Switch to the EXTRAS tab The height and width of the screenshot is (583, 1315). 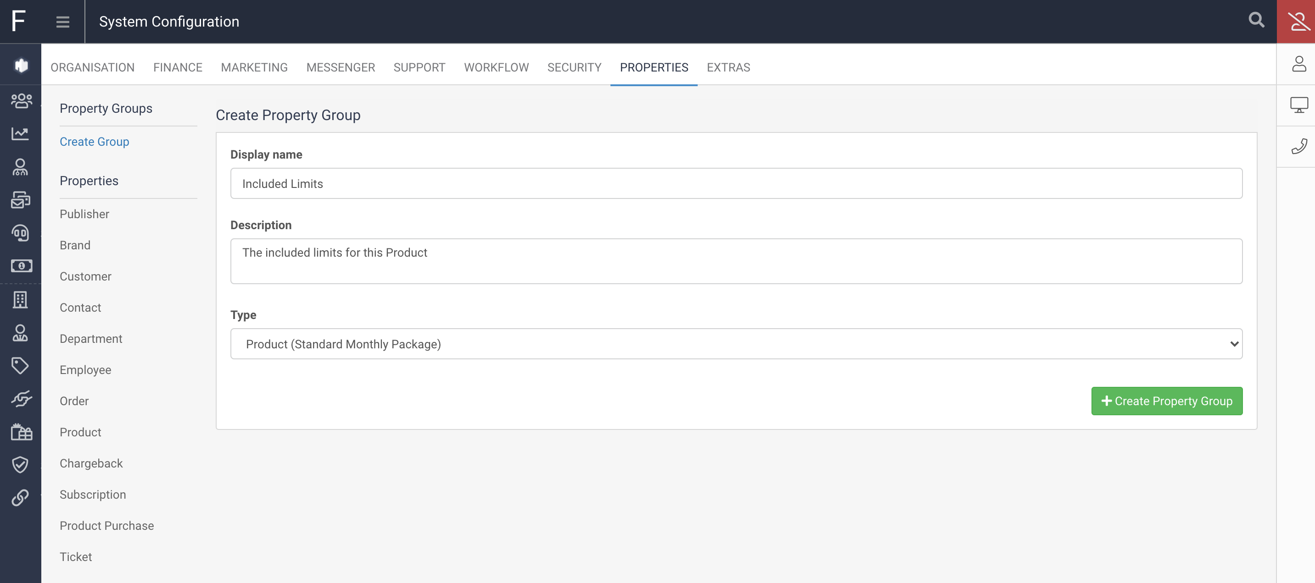pyautogui.click(x=728, y=67)
